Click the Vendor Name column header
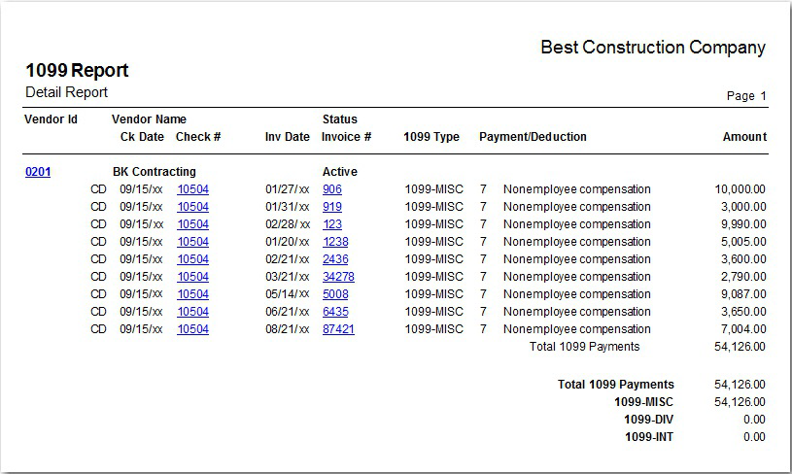Screen dimensions: 792x474 point(149,119)
